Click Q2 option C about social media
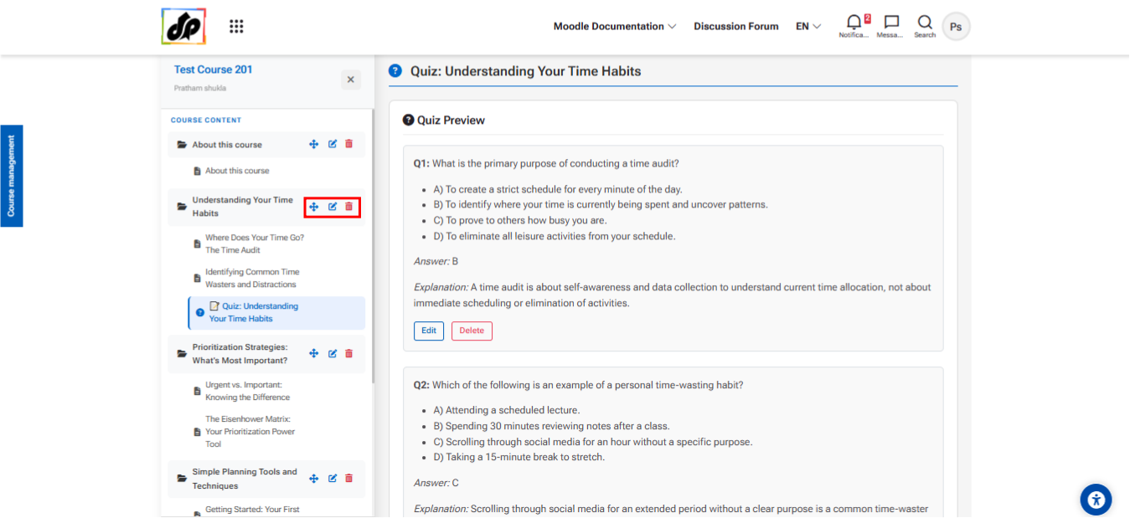The height and width of the screenshot is (518, 1130). (x=593, y=442)
